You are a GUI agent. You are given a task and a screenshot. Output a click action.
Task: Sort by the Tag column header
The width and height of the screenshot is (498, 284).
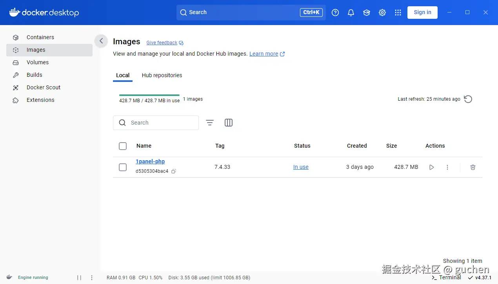[220, 146]
